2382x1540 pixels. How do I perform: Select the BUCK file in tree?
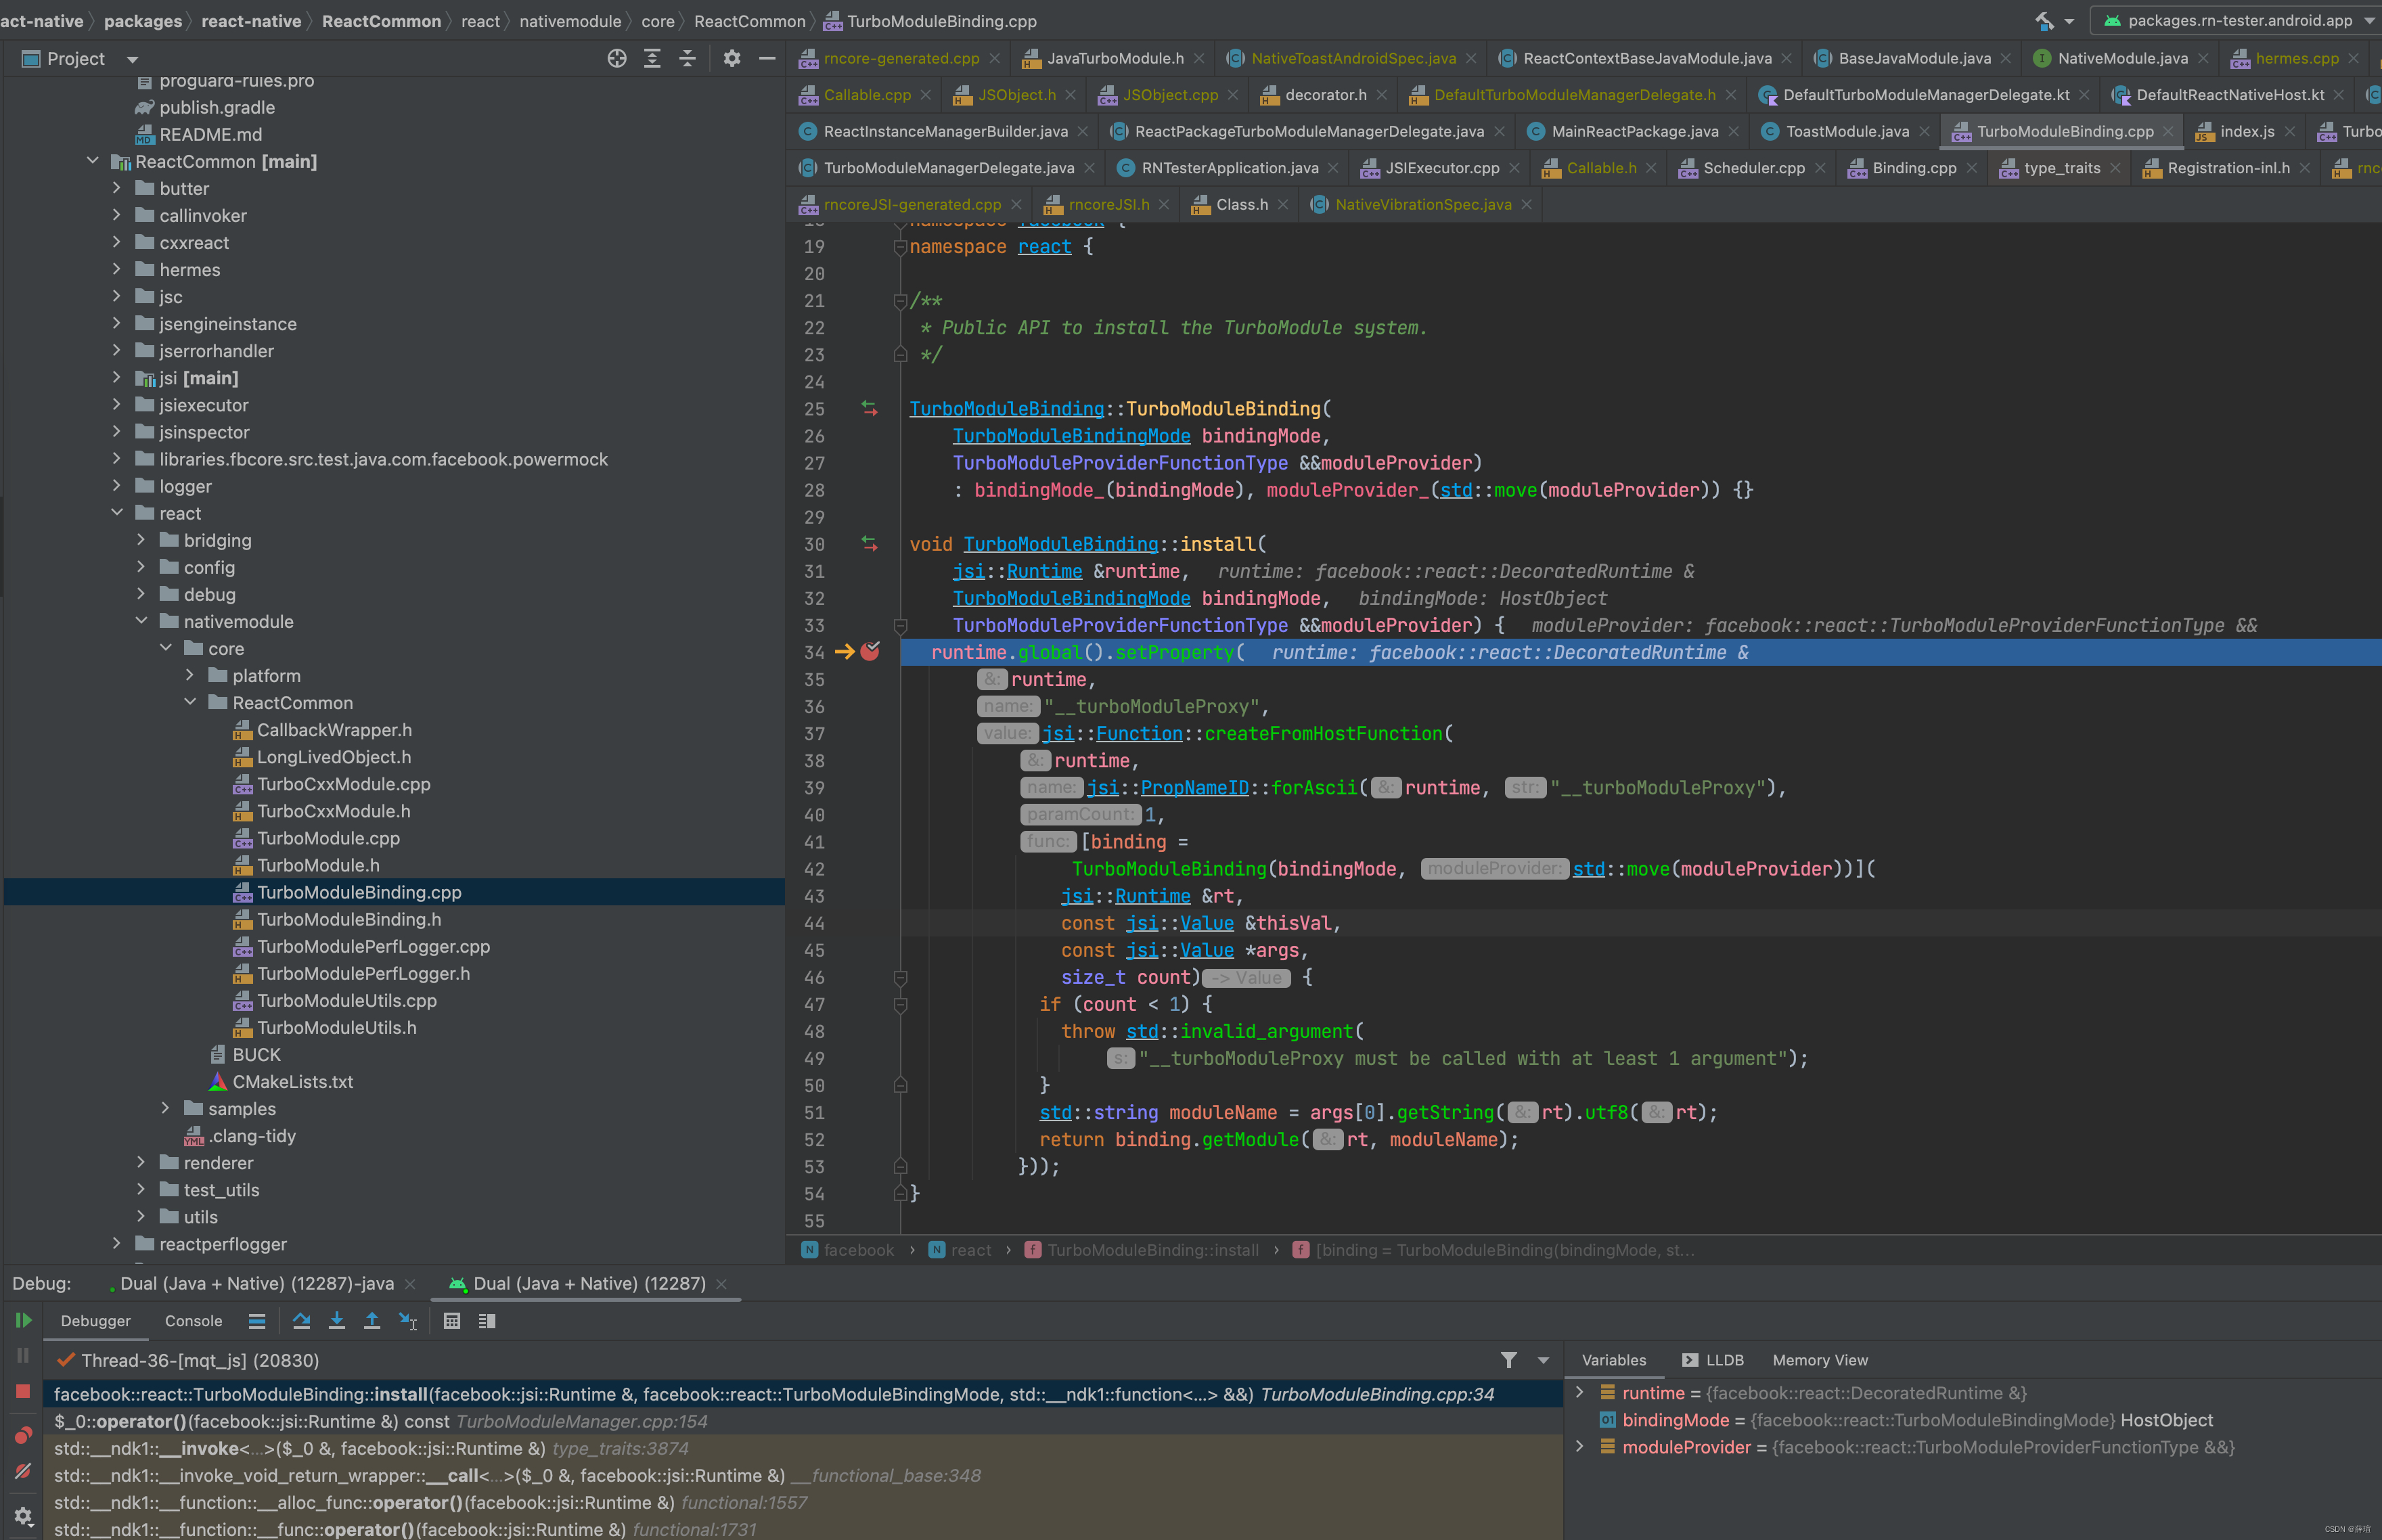[x=256, y=1054]
